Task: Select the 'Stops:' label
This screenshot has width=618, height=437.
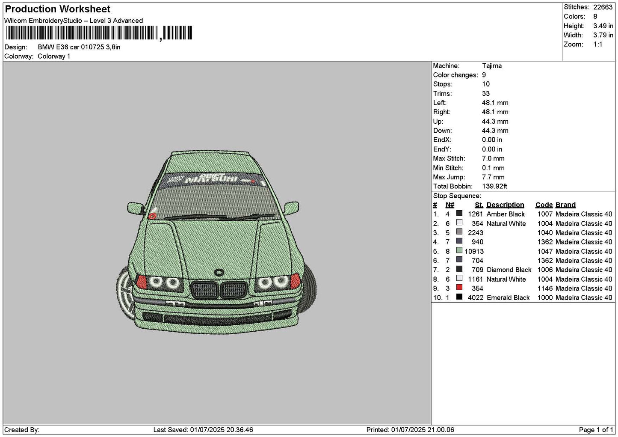Action: [x=443, y=84]
